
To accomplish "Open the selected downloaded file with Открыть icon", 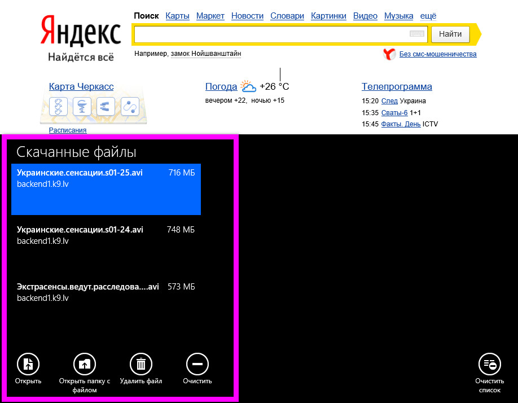I will click(28, 364).
